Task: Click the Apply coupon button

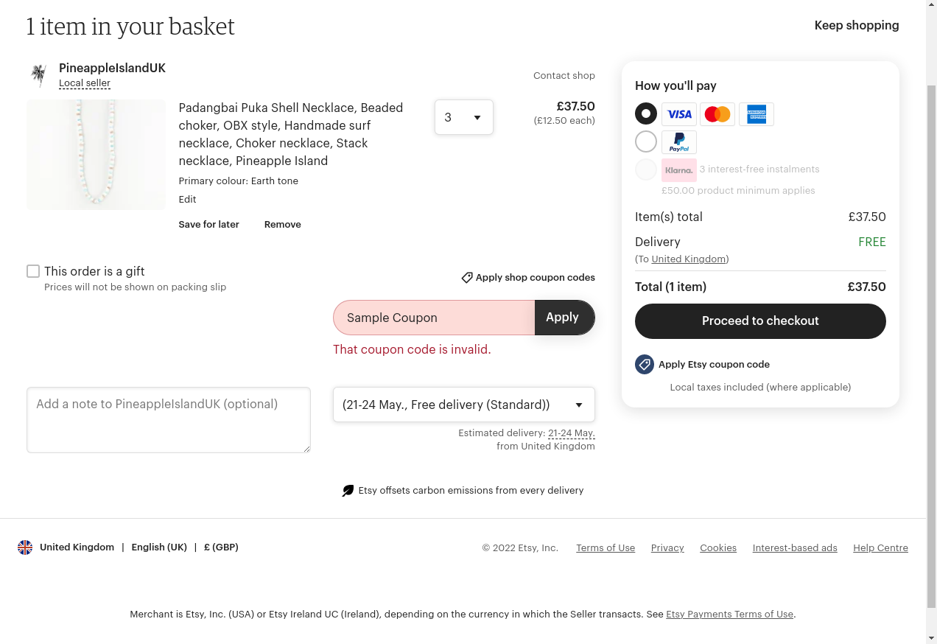Action: point(564,318)
